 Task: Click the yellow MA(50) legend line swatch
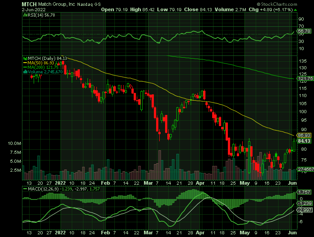[x=25, y=63]
